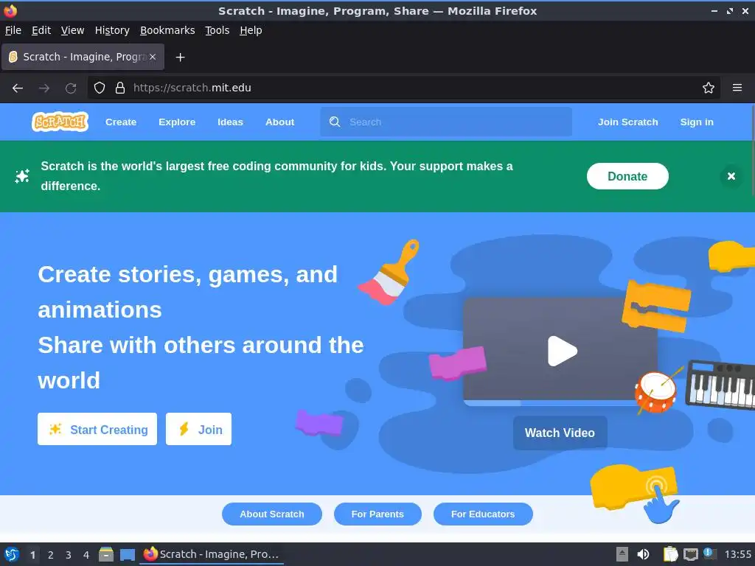Open the File menu
This screenshot has width=755, height=566.
click(x=13, y=30)
